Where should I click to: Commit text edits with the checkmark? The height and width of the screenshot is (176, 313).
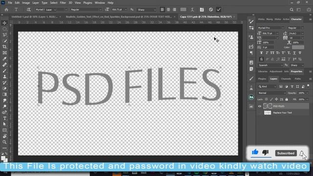pos(219,10)
